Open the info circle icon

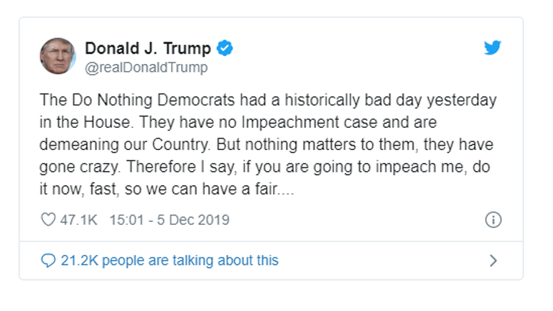pyautogui.click(x=493, y=220)
